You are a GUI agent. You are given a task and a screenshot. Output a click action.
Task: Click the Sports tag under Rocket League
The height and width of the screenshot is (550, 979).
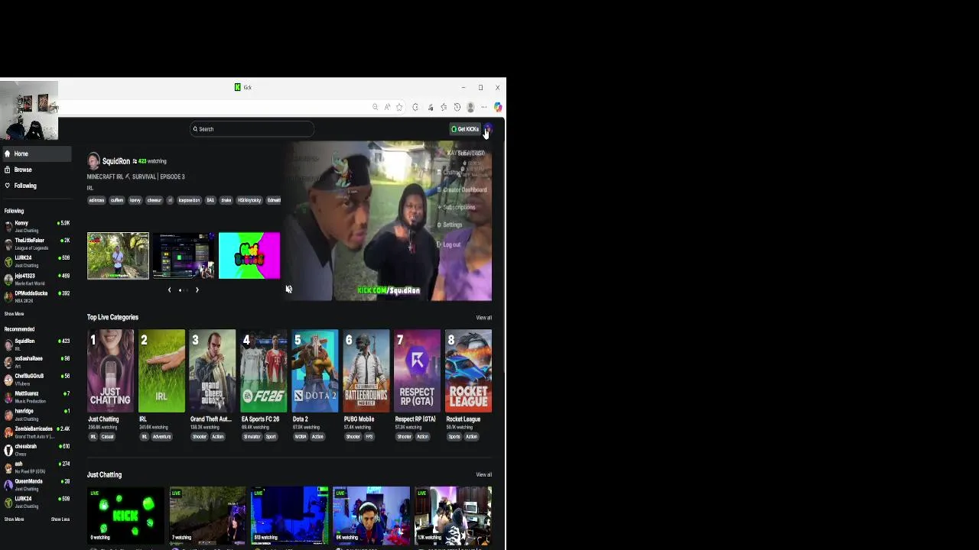click(x=454, y=437)
